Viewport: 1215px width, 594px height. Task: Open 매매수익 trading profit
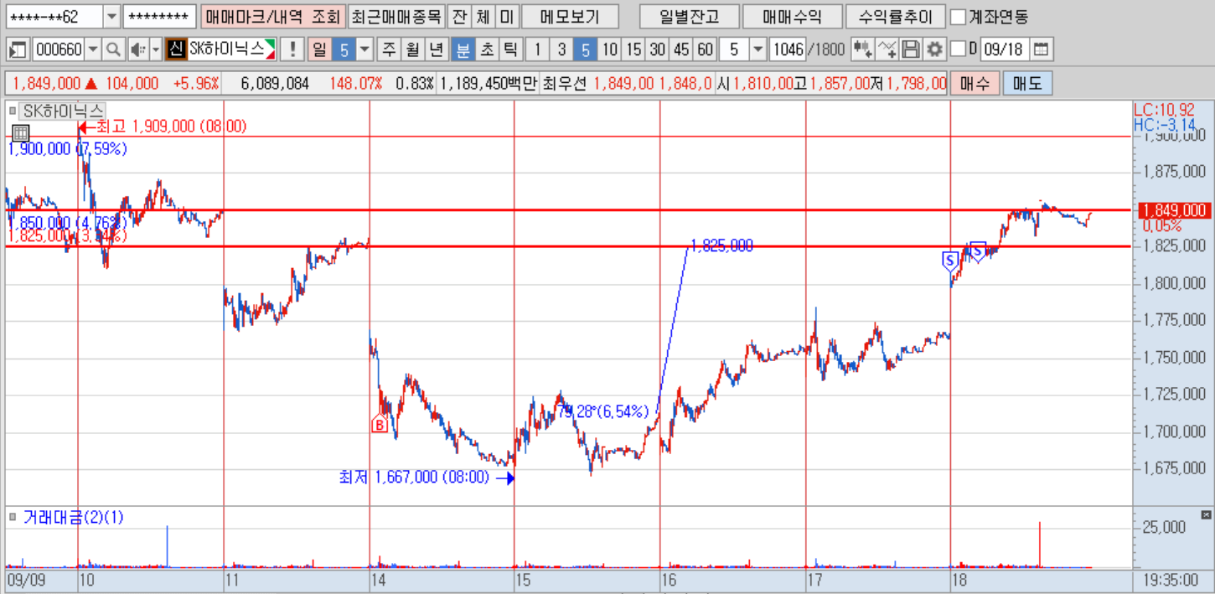[x=793, y=16]
